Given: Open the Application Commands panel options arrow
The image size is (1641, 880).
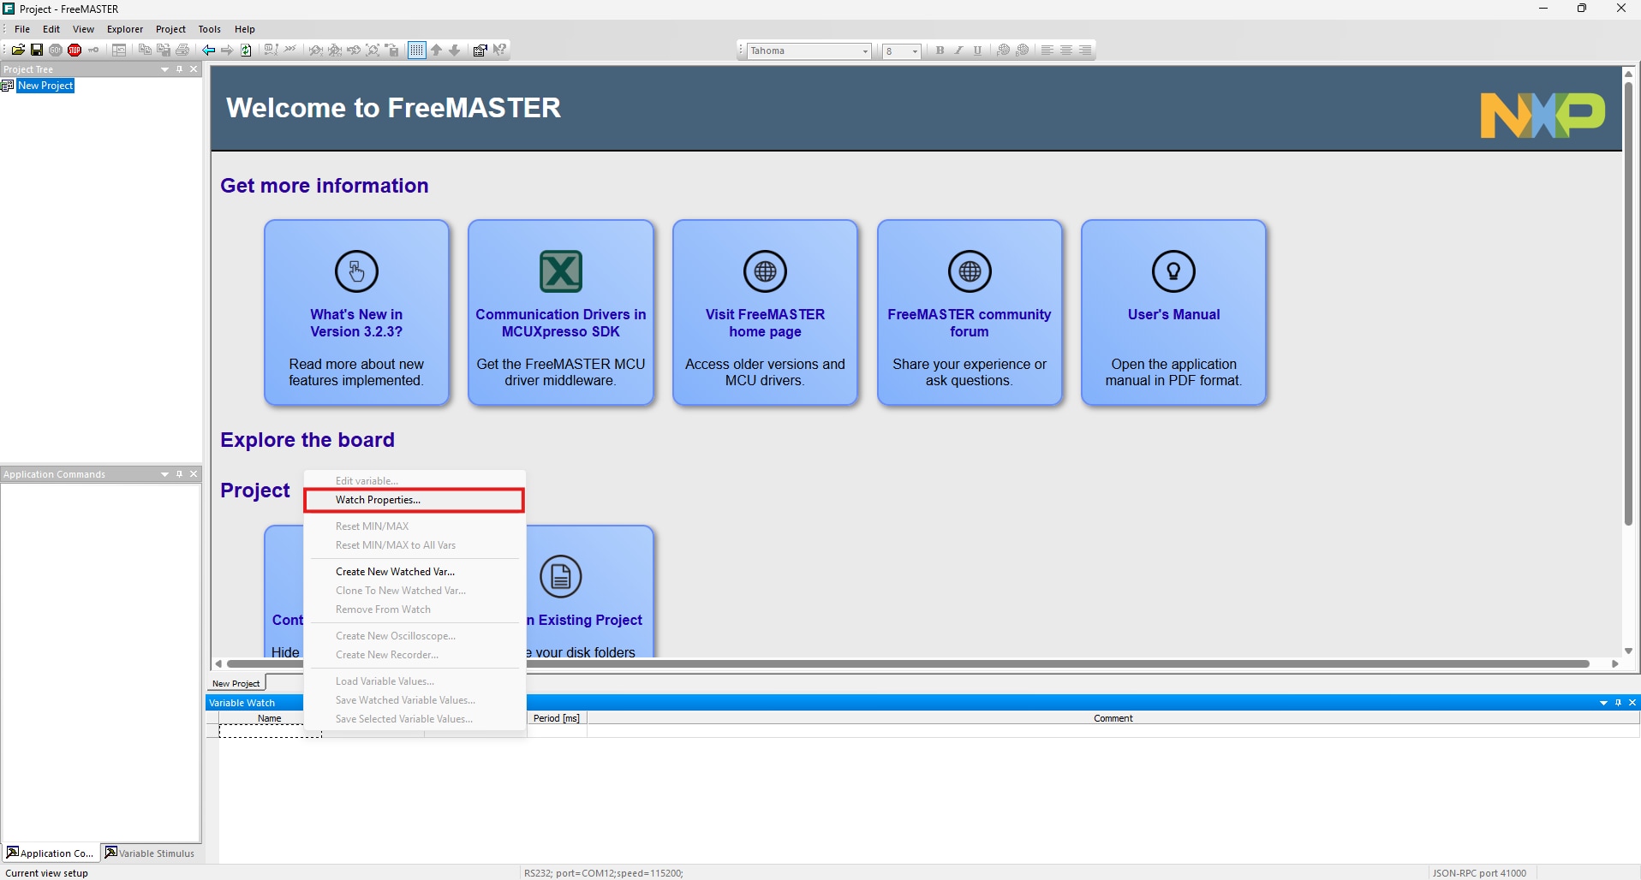Looking at the screenshot, I should point(164,474).
